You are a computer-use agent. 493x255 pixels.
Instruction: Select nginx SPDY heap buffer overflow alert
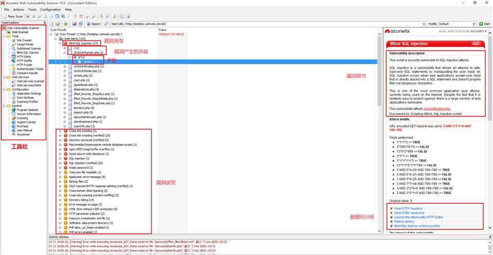[x=91, y=150]
